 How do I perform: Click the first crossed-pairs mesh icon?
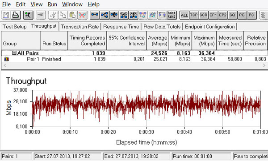(x=124, y=15)
